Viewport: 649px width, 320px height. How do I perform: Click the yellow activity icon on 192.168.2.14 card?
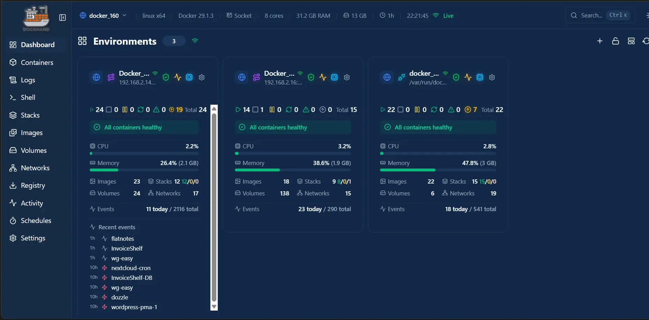click(x=178, y=77)
